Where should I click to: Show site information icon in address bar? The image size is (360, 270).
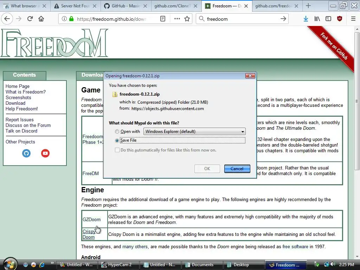(x=64, y=19)
